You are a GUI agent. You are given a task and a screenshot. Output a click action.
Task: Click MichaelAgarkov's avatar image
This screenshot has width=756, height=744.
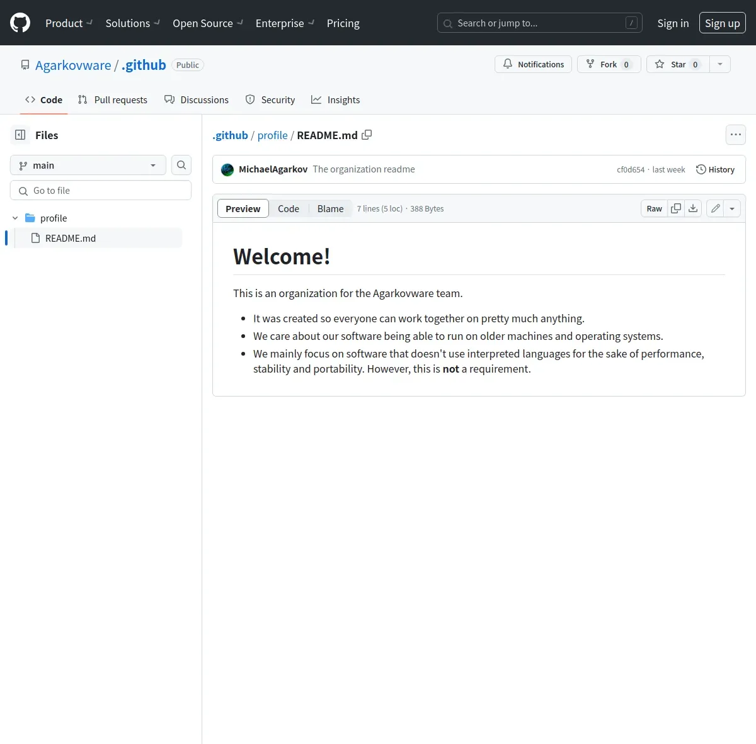(x=227, y=169)
